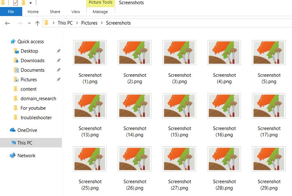This screenshot has height=196, width=292.
Task: Open Desktop in the navigation pane
Action: (29, 51)
